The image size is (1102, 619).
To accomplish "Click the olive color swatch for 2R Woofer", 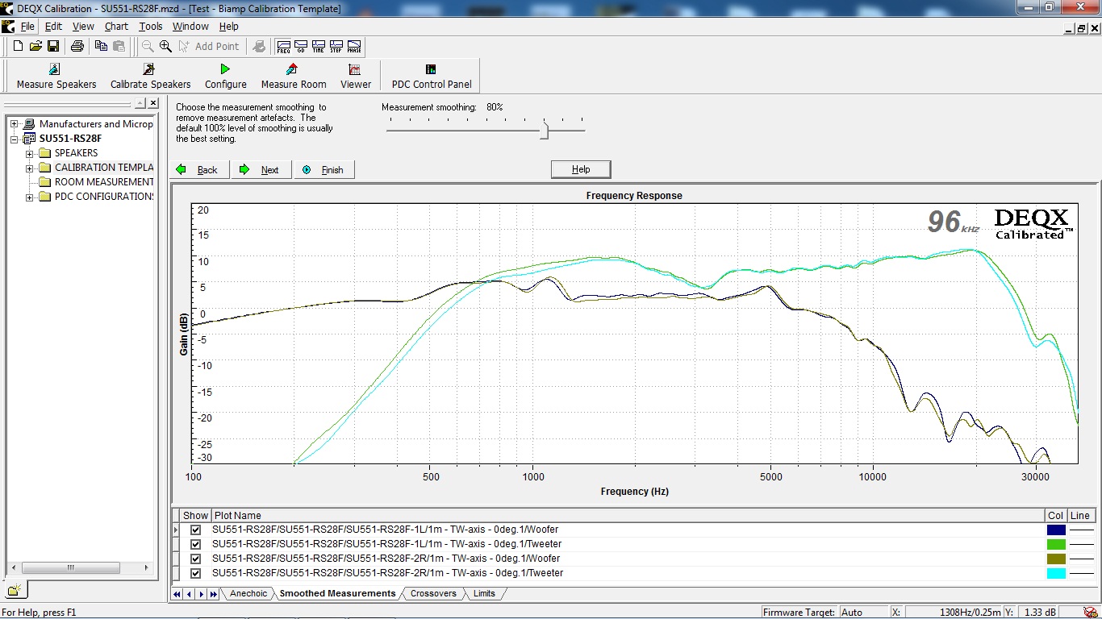I will click(x=1056, y=559).
